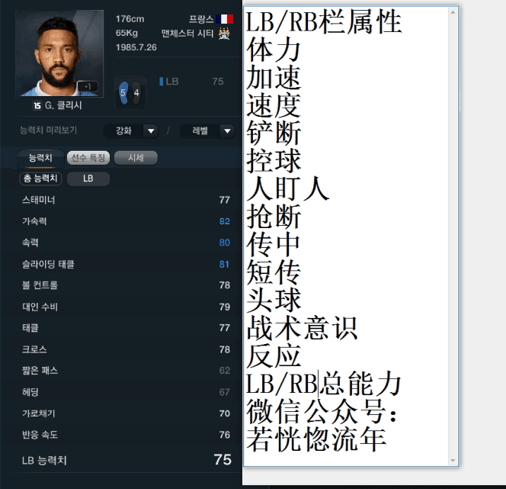
Task: Click the blue LB position marker
Action: click(161, 82)
